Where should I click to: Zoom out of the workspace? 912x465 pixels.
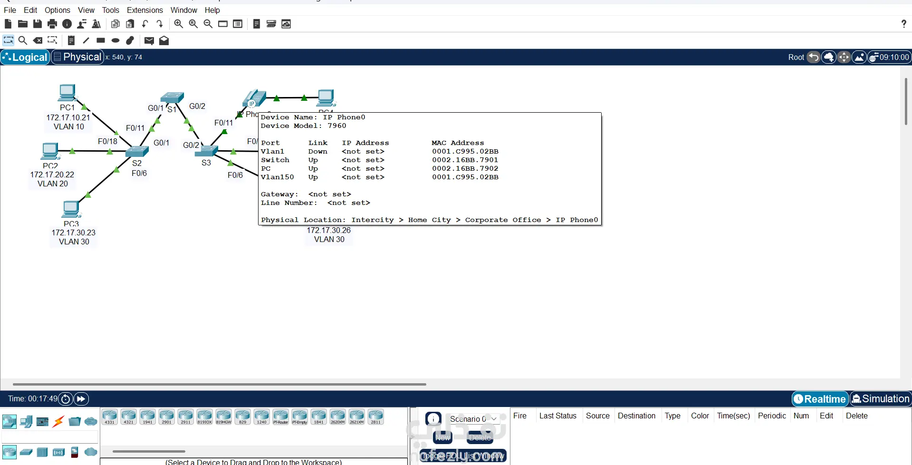coord(208,24)
